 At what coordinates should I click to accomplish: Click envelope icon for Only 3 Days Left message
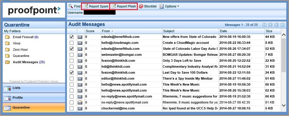coord(80,61)
